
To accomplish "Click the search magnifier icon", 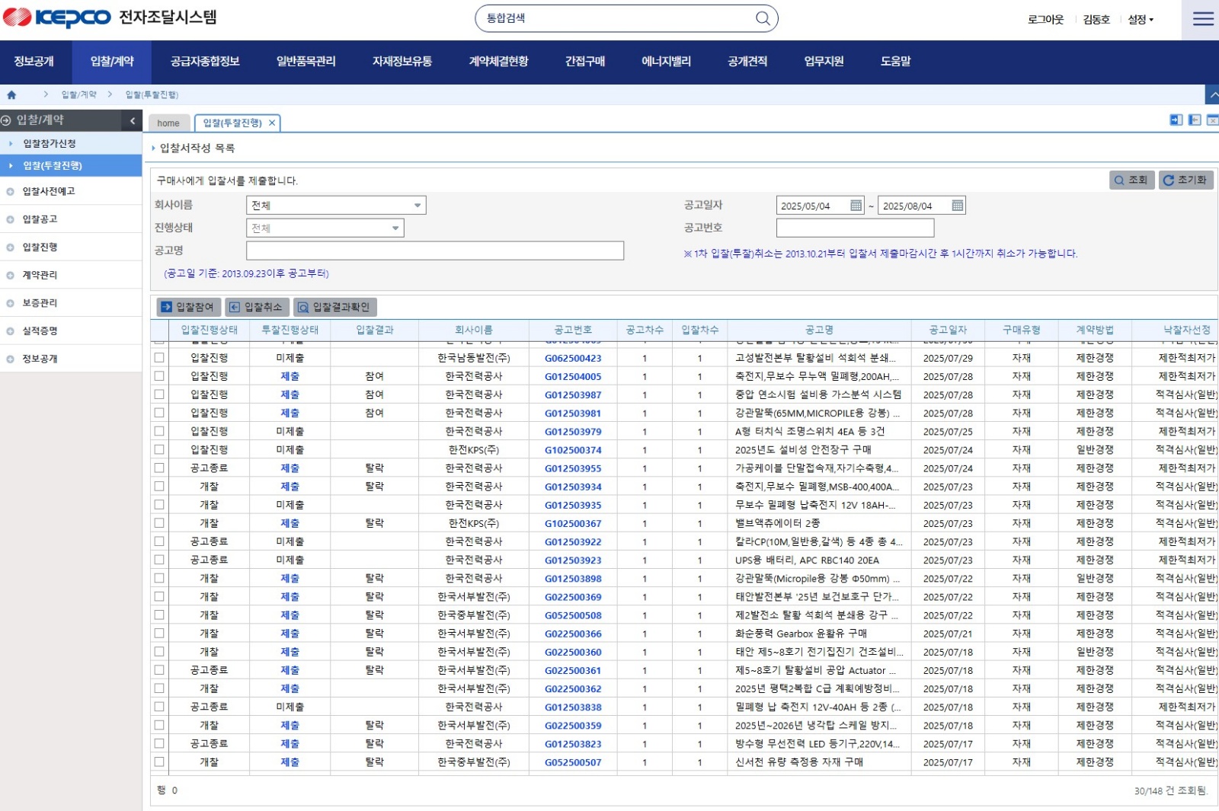I will (x=762, y=18).
